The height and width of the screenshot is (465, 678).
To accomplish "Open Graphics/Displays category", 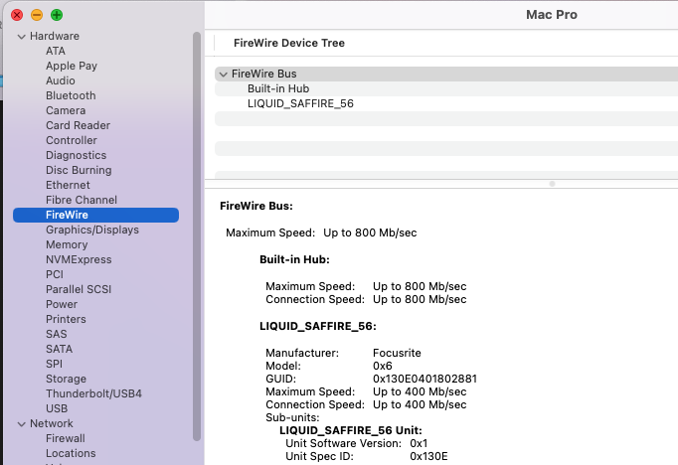I will [92, 230].
